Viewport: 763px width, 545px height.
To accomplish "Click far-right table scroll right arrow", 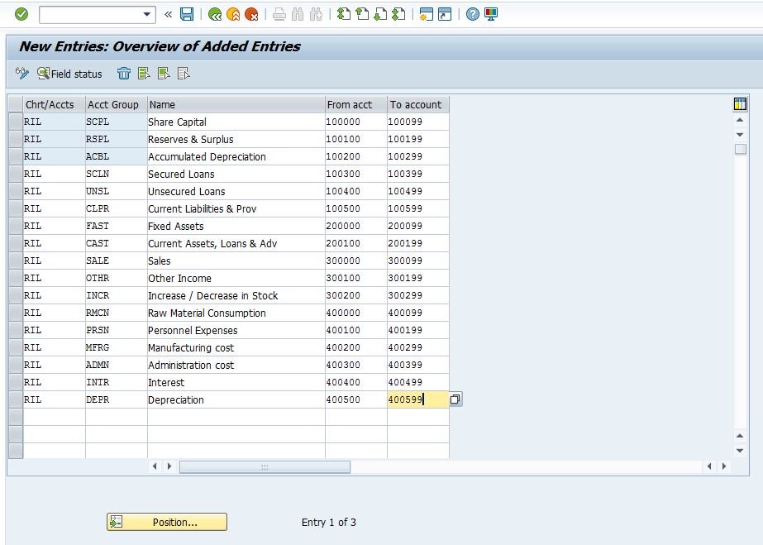I will click(724, 466).
